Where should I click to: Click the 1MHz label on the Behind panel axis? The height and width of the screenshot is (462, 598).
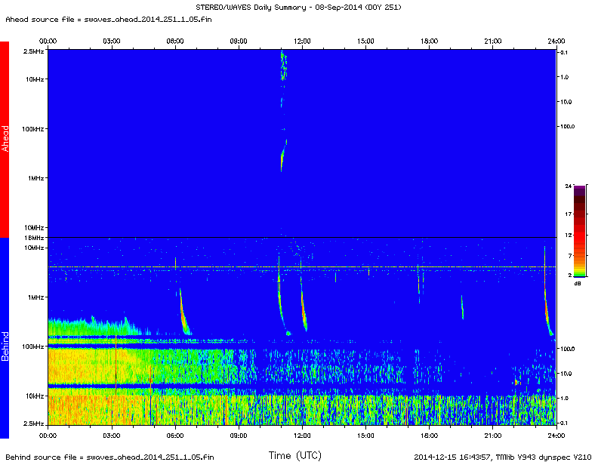point(35,297)
